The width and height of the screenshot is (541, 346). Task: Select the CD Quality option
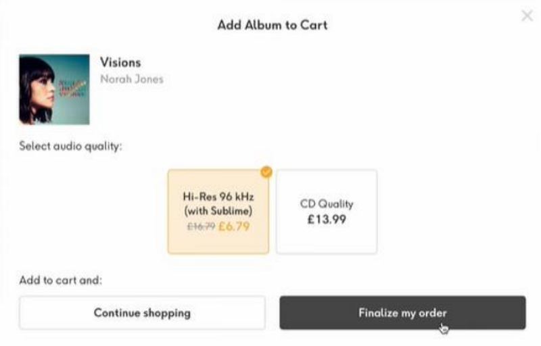[327, 212]
